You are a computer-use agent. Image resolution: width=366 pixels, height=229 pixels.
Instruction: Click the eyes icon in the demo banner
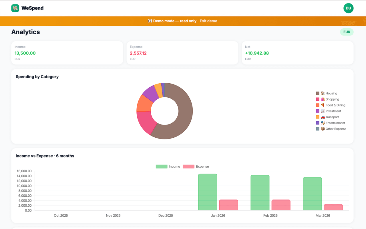150,21
